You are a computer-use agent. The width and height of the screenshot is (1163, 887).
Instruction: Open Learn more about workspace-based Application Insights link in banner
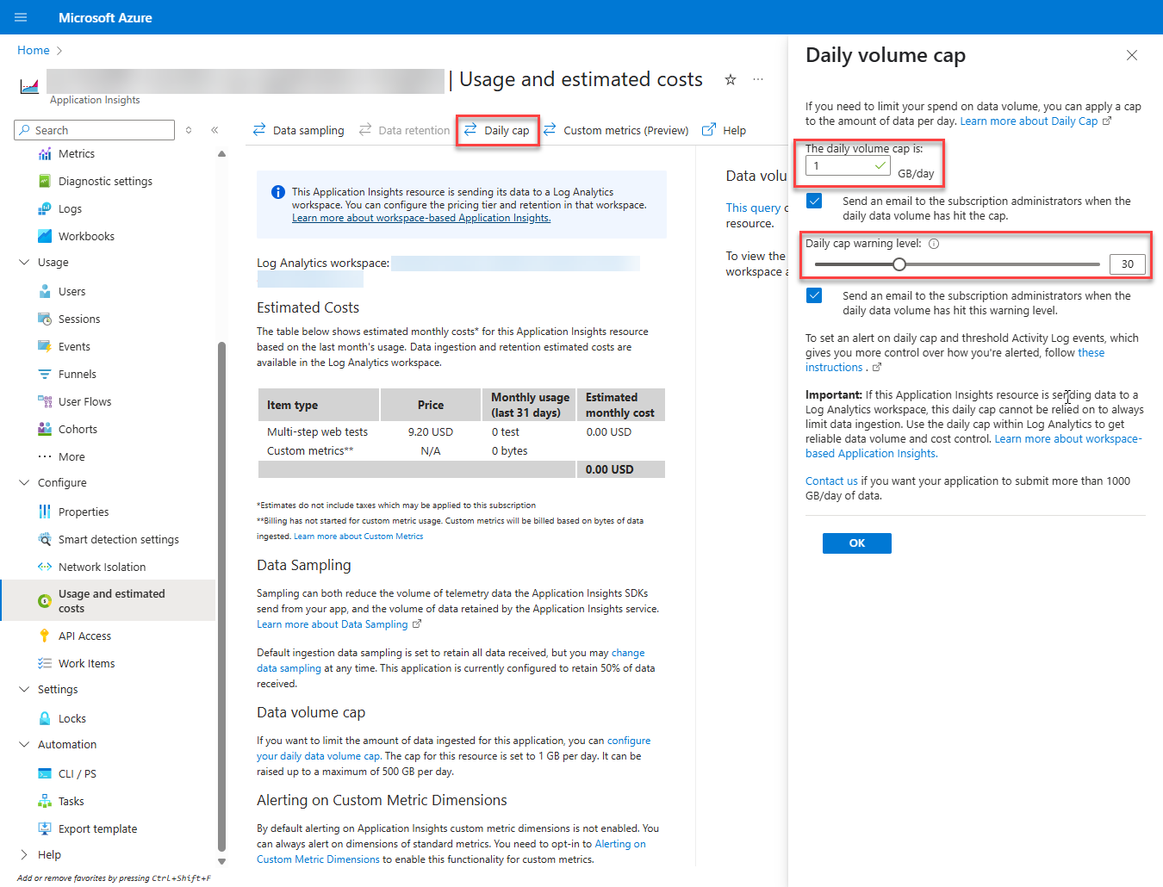coord(421,218)
